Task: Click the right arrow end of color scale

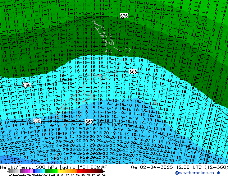Action: [104, 171]
